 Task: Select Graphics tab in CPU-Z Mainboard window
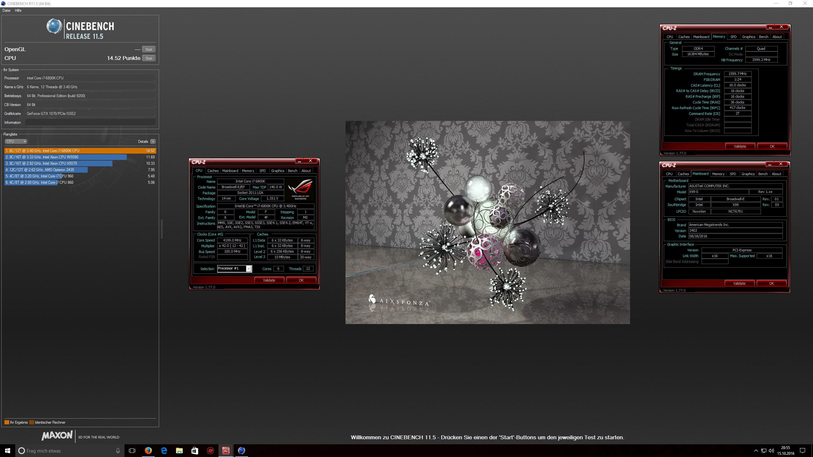click(x=748, y=174)
